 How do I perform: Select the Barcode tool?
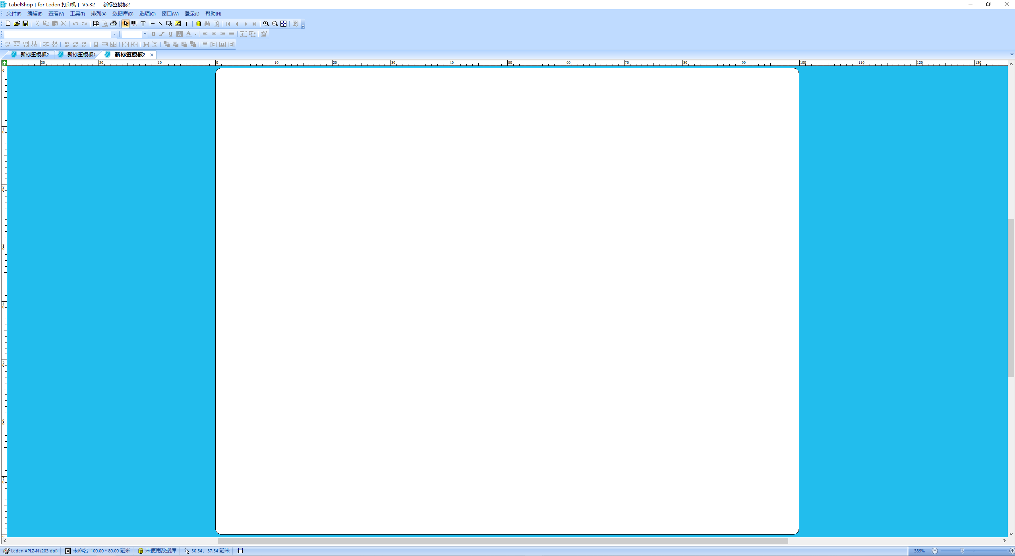pos(134,24)
